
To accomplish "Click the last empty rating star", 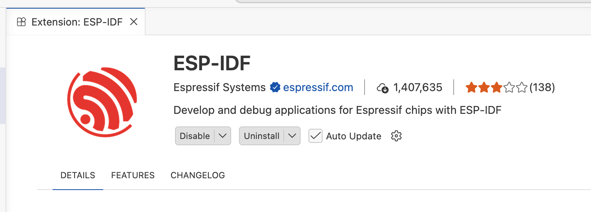I will pyautogui.click(x=522, y=87).
